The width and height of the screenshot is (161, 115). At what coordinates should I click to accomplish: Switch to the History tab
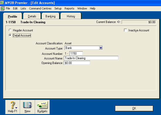(71, 16)
